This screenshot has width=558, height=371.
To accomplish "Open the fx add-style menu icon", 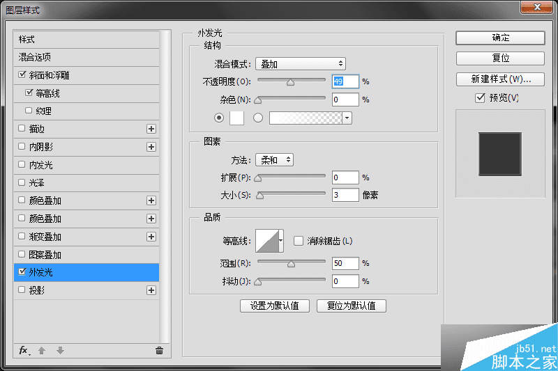I will [x=24, y=351].
